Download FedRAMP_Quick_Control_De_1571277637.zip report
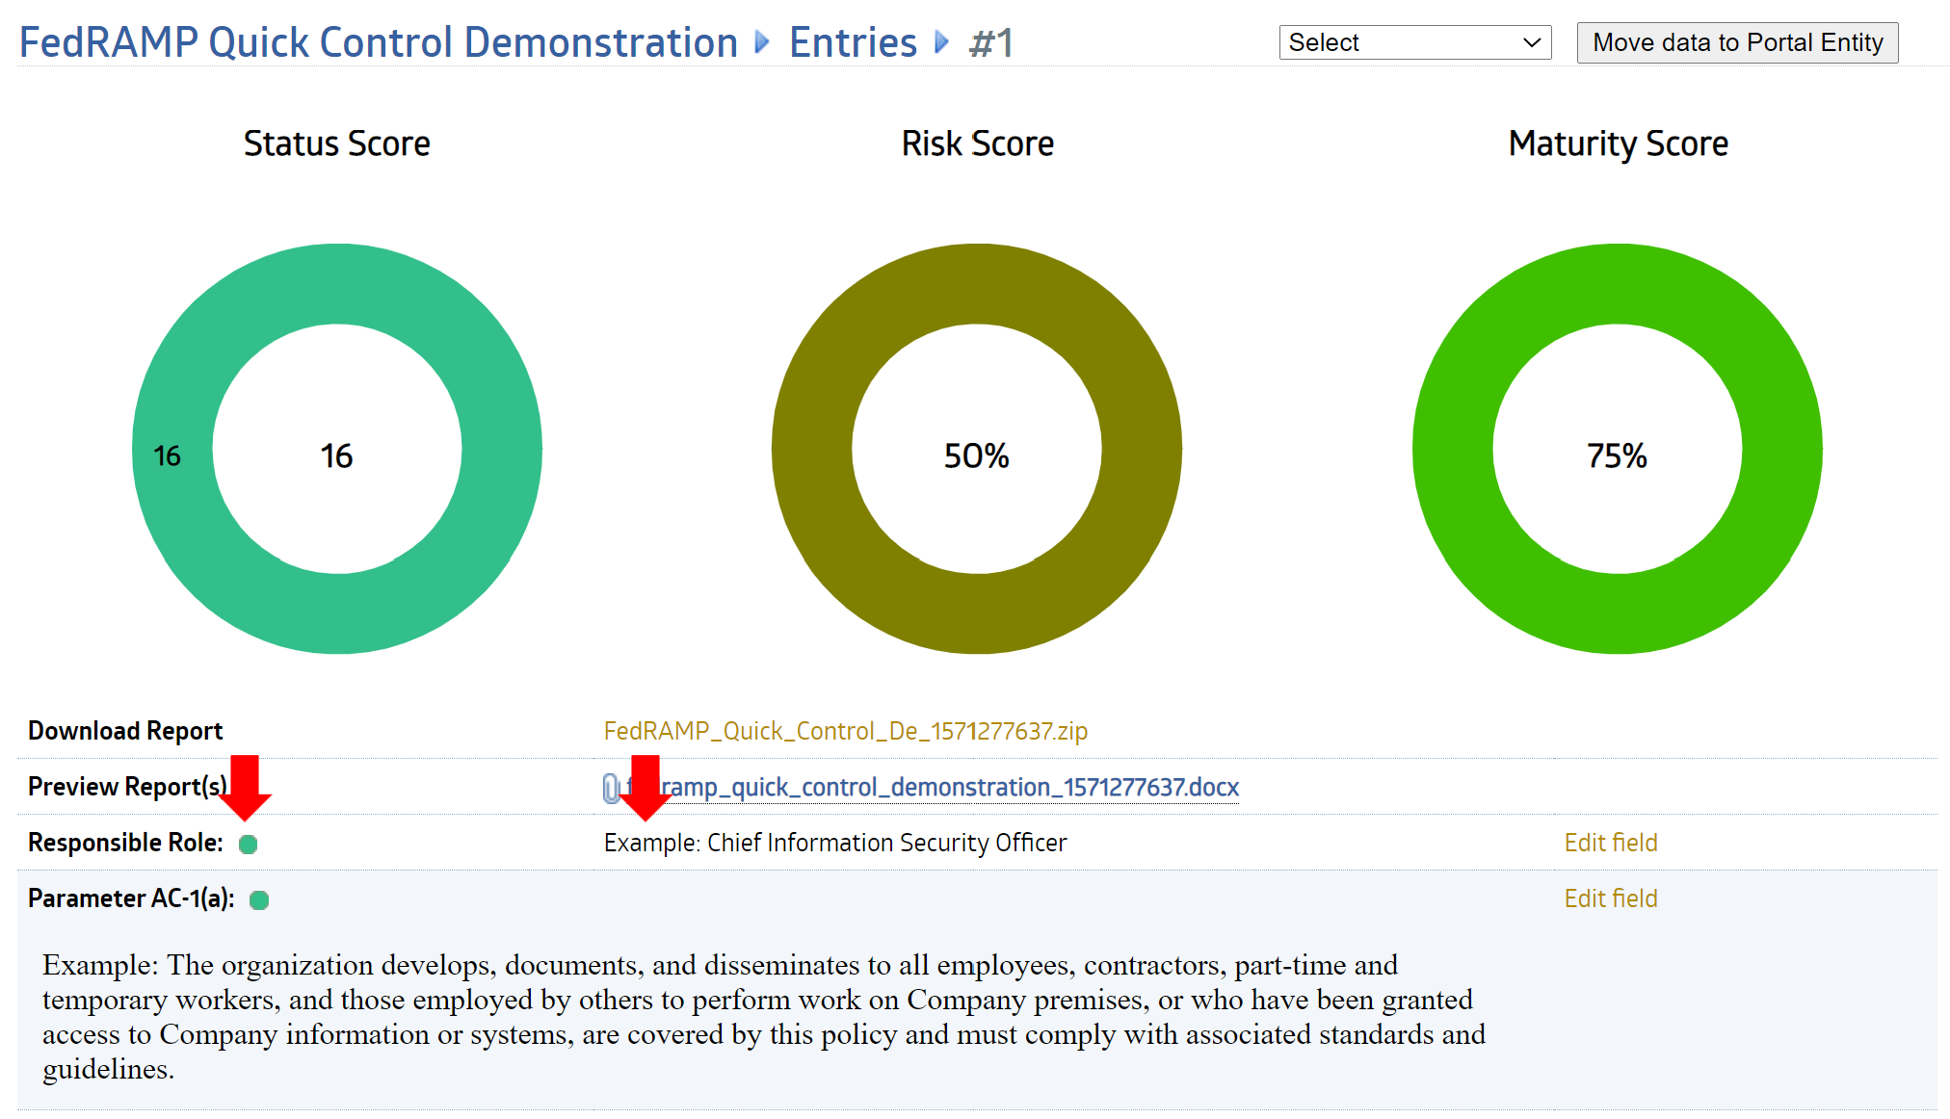Screen dimensions: 1950x1119 tap(845, 731)
